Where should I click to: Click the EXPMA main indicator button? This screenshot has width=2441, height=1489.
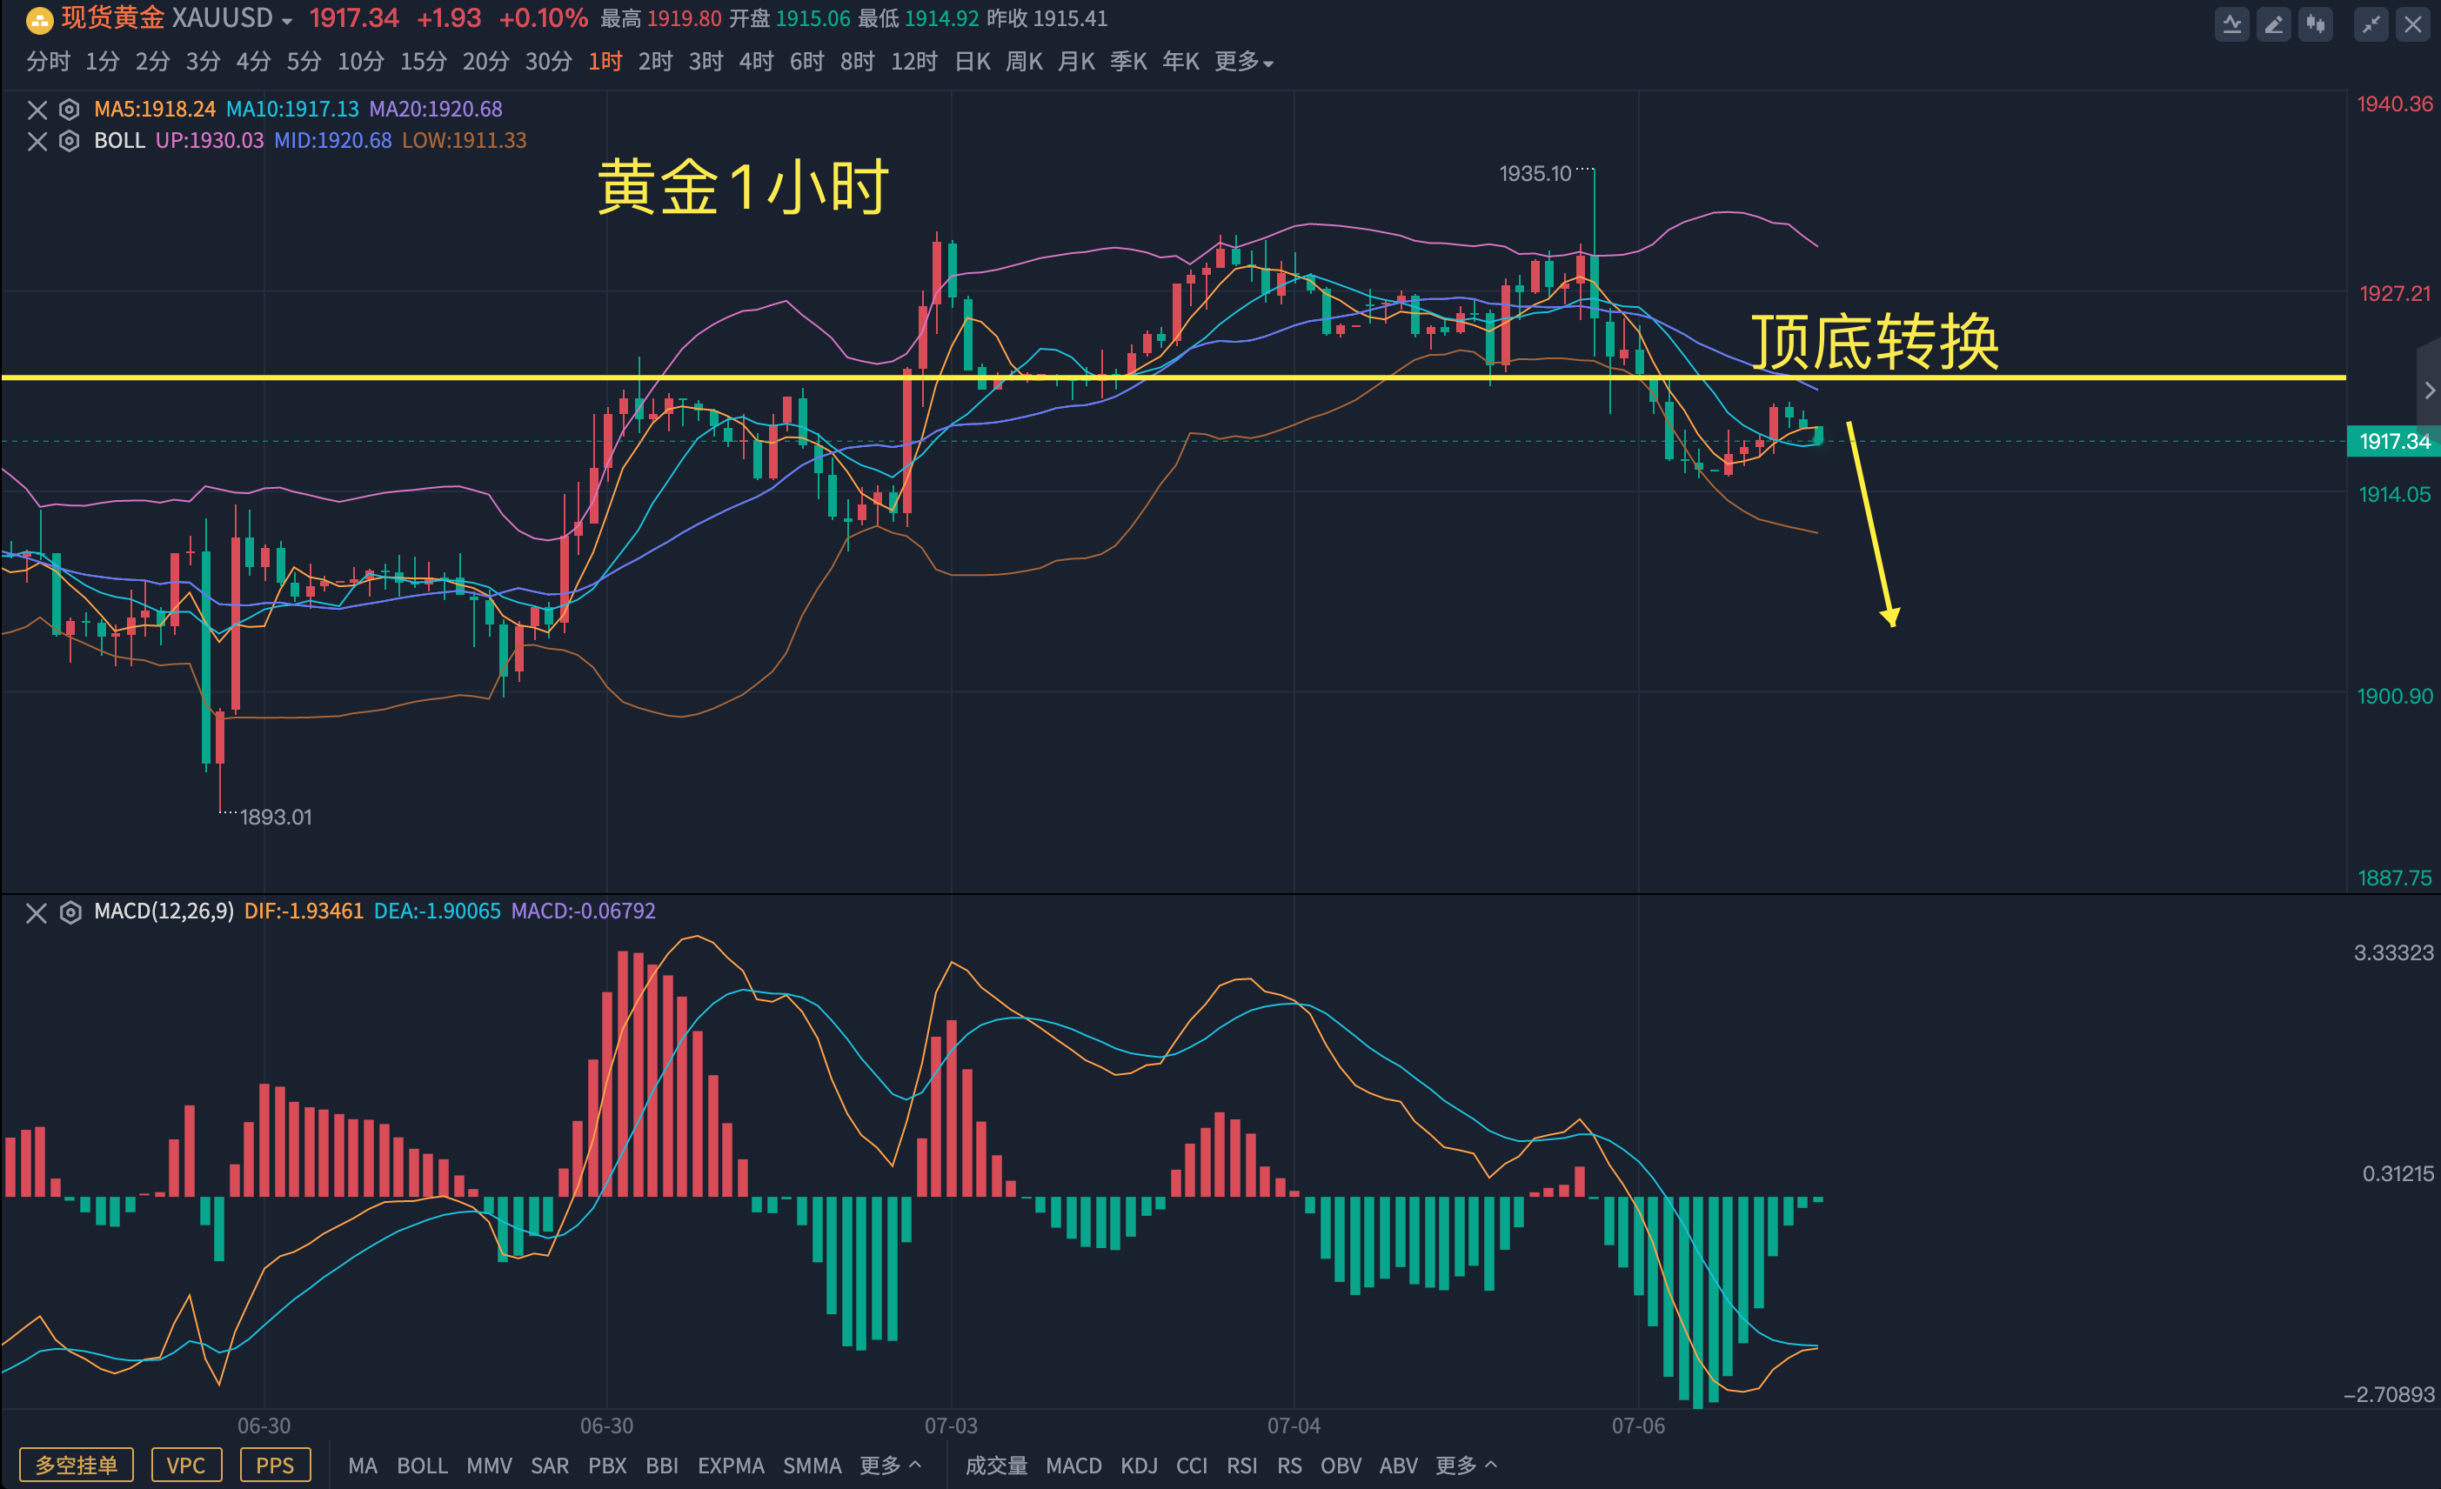pos(730,1466)
